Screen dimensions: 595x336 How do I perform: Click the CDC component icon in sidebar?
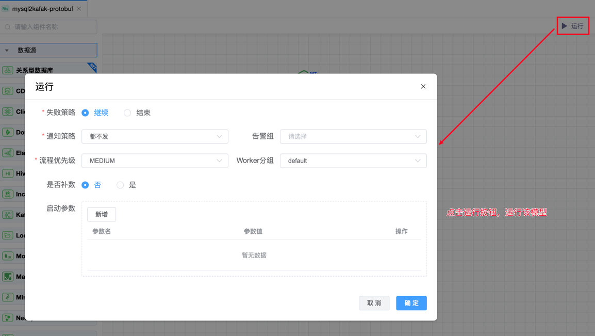(8, 91)
